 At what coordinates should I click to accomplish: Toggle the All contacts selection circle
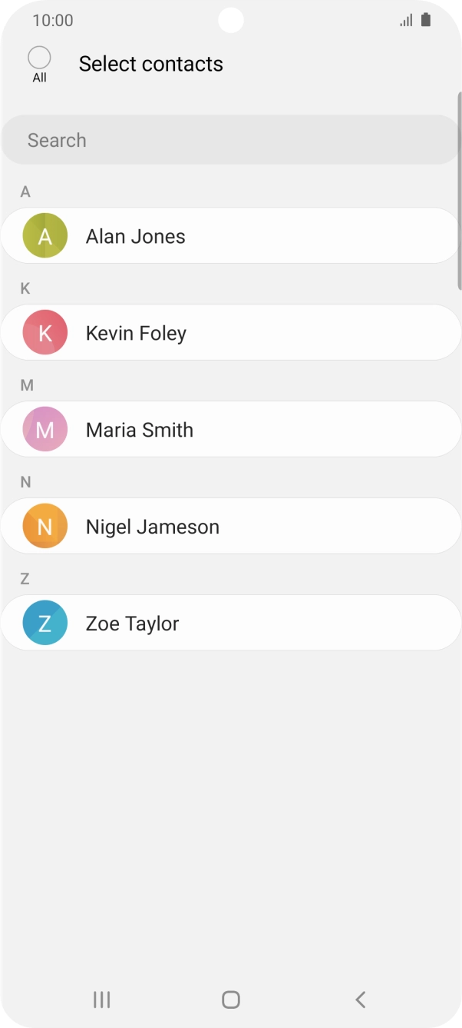[39, 58]
